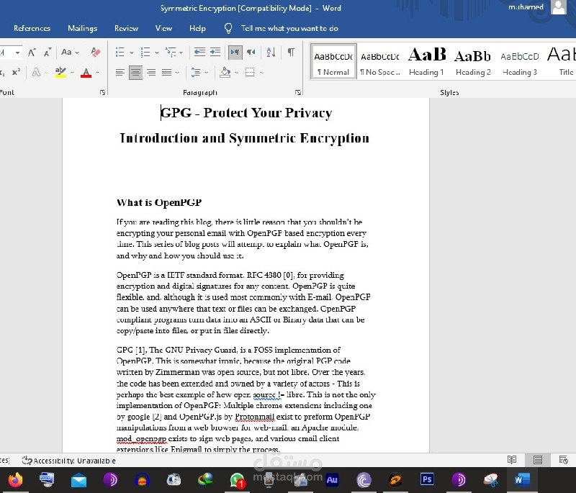Apply red font color
This screenshot has height=493, width=576.
[x=86, y=72]
